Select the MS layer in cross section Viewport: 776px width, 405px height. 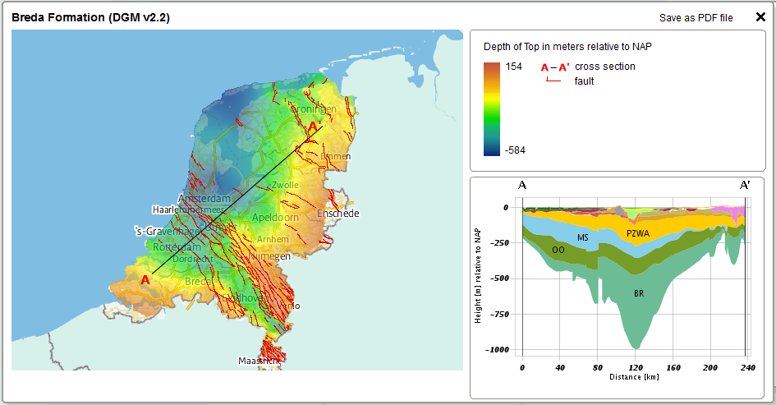coord(582,237)
